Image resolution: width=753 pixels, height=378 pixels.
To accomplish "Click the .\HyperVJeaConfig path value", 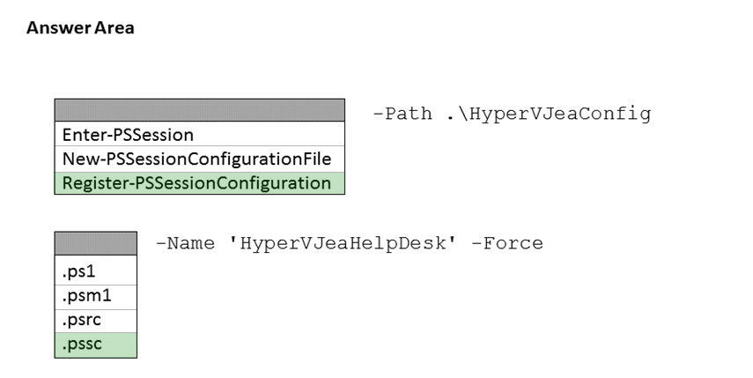I will [x=549, y=114].
